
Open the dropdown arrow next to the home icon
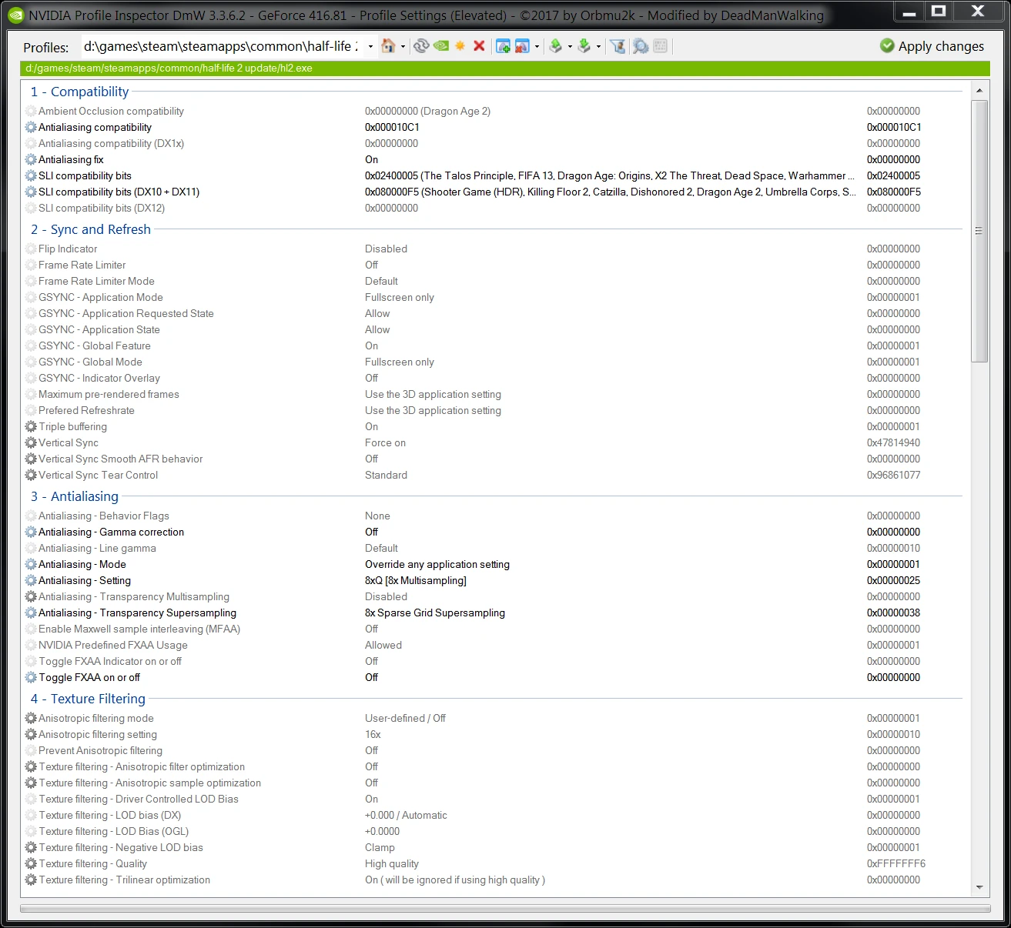pyautogui.click(x=403, y=46)
